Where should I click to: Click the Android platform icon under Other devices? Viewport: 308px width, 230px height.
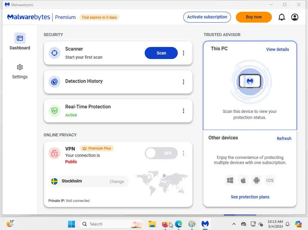click(x=256, y=180)
